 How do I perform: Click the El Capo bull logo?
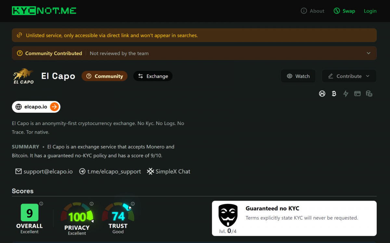pos(23,76)
